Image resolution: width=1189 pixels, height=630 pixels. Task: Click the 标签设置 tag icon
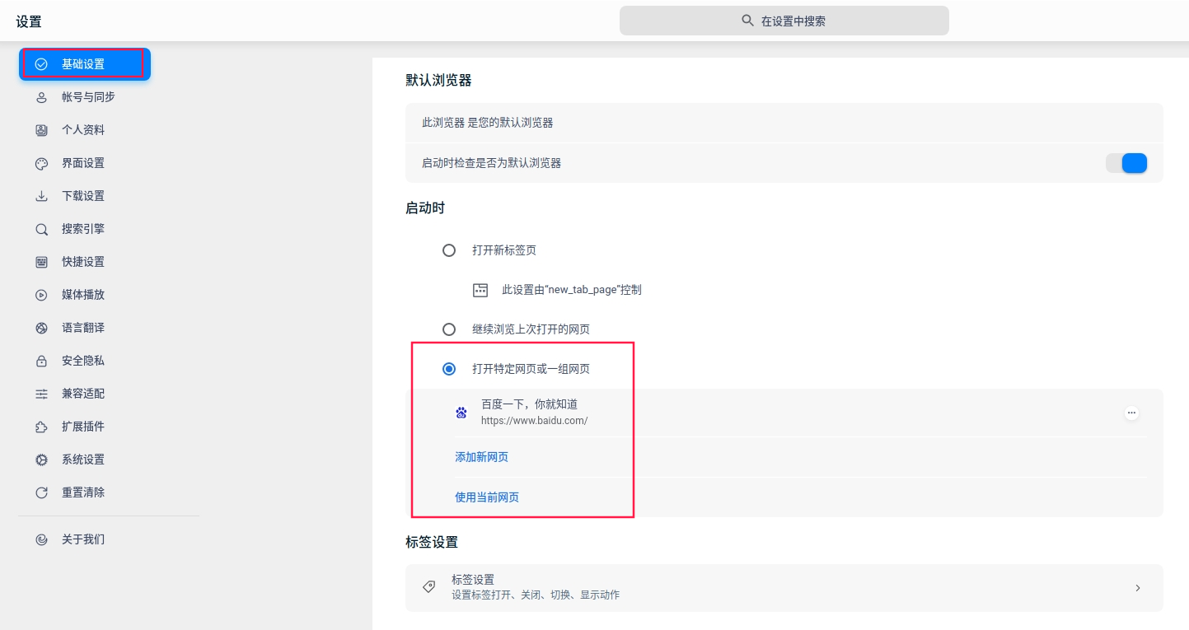point(428,587)
